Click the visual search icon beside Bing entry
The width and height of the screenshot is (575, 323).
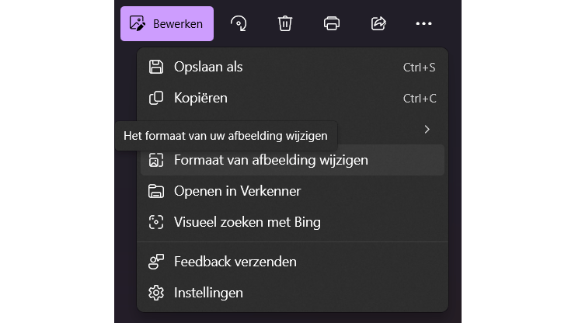(x=156, y=222)
